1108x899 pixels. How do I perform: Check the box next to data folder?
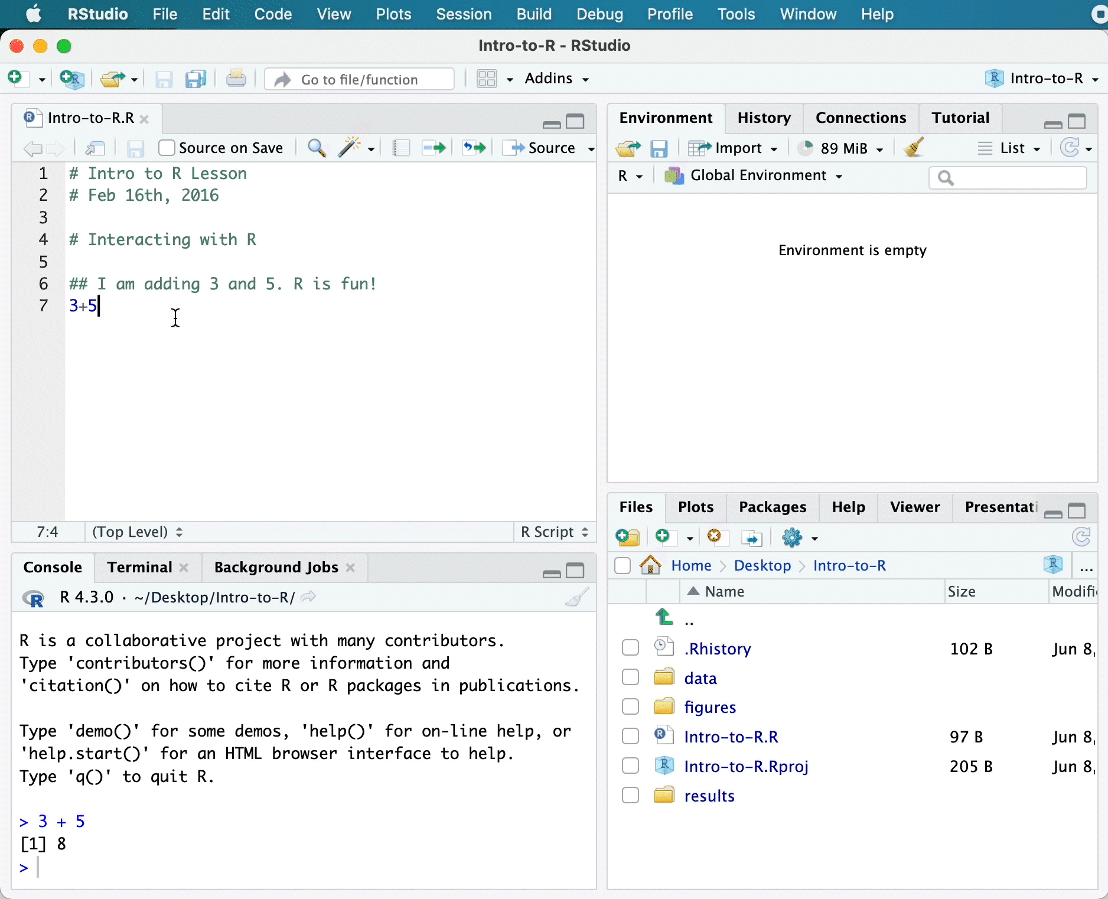[630, 677]
